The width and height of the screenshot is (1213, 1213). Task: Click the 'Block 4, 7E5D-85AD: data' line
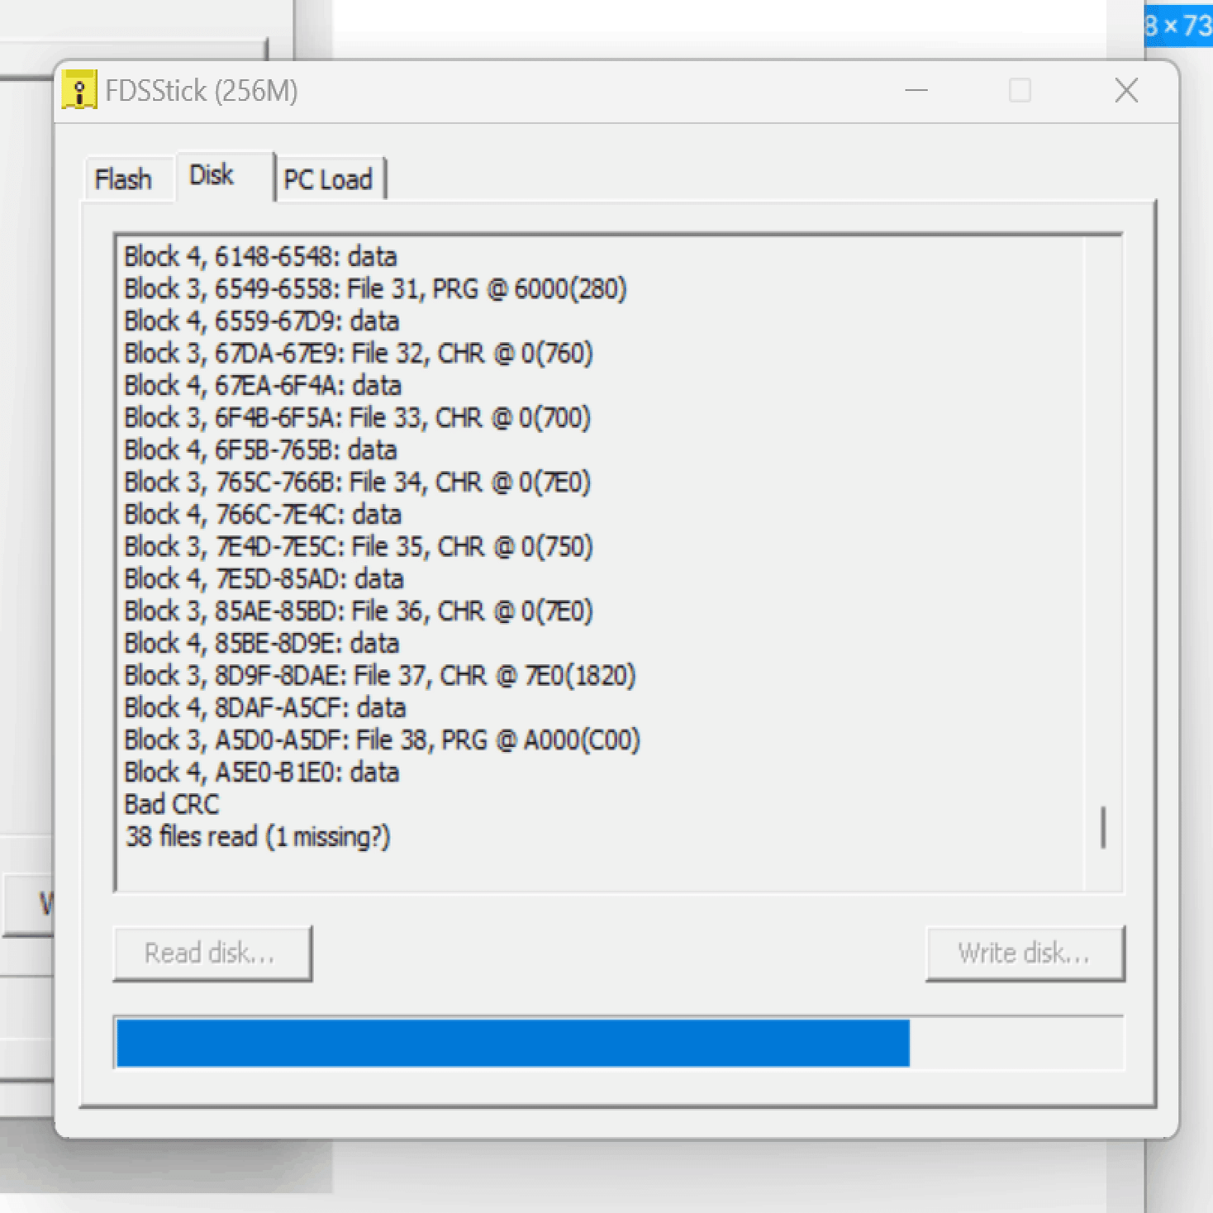point(264,578)
